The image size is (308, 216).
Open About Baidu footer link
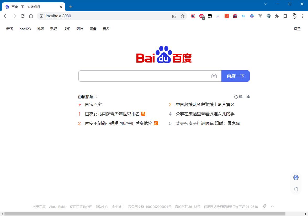(x=58, y=207)
